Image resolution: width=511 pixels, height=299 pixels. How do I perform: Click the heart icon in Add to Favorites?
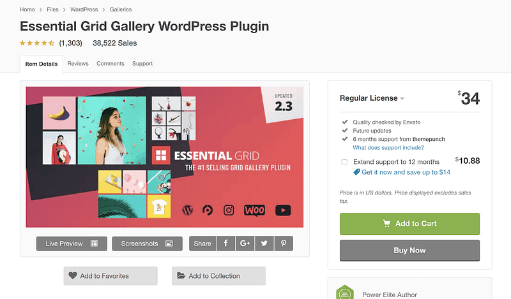pos(73,275)
